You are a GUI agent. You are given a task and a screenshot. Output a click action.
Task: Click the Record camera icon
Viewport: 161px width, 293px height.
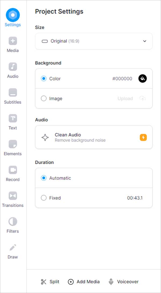[x=13, y=170]
